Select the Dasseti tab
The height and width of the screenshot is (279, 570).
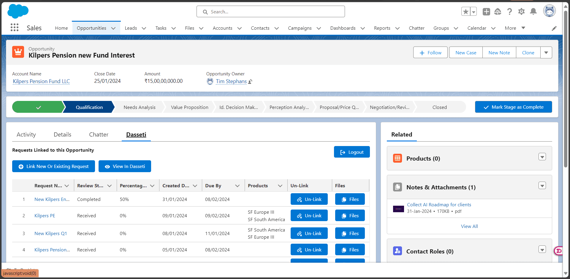(136, 134)
